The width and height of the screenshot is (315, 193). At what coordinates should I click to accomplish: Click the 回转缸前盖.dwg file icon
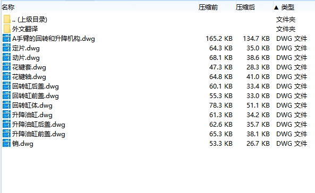tap(6, 95)
